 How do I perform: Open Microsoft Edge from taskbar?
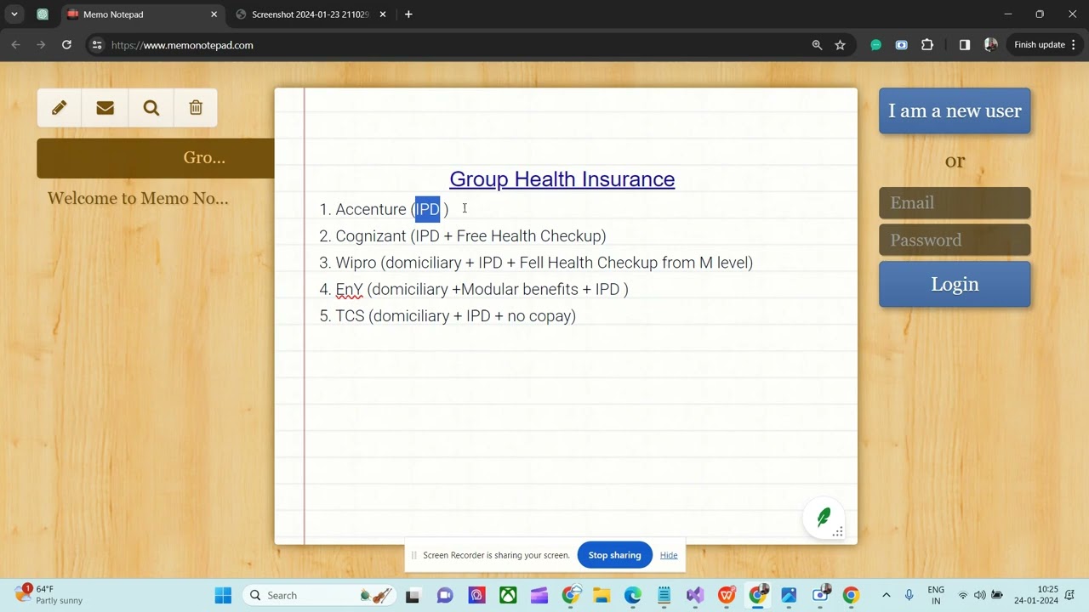pos(633,595)
